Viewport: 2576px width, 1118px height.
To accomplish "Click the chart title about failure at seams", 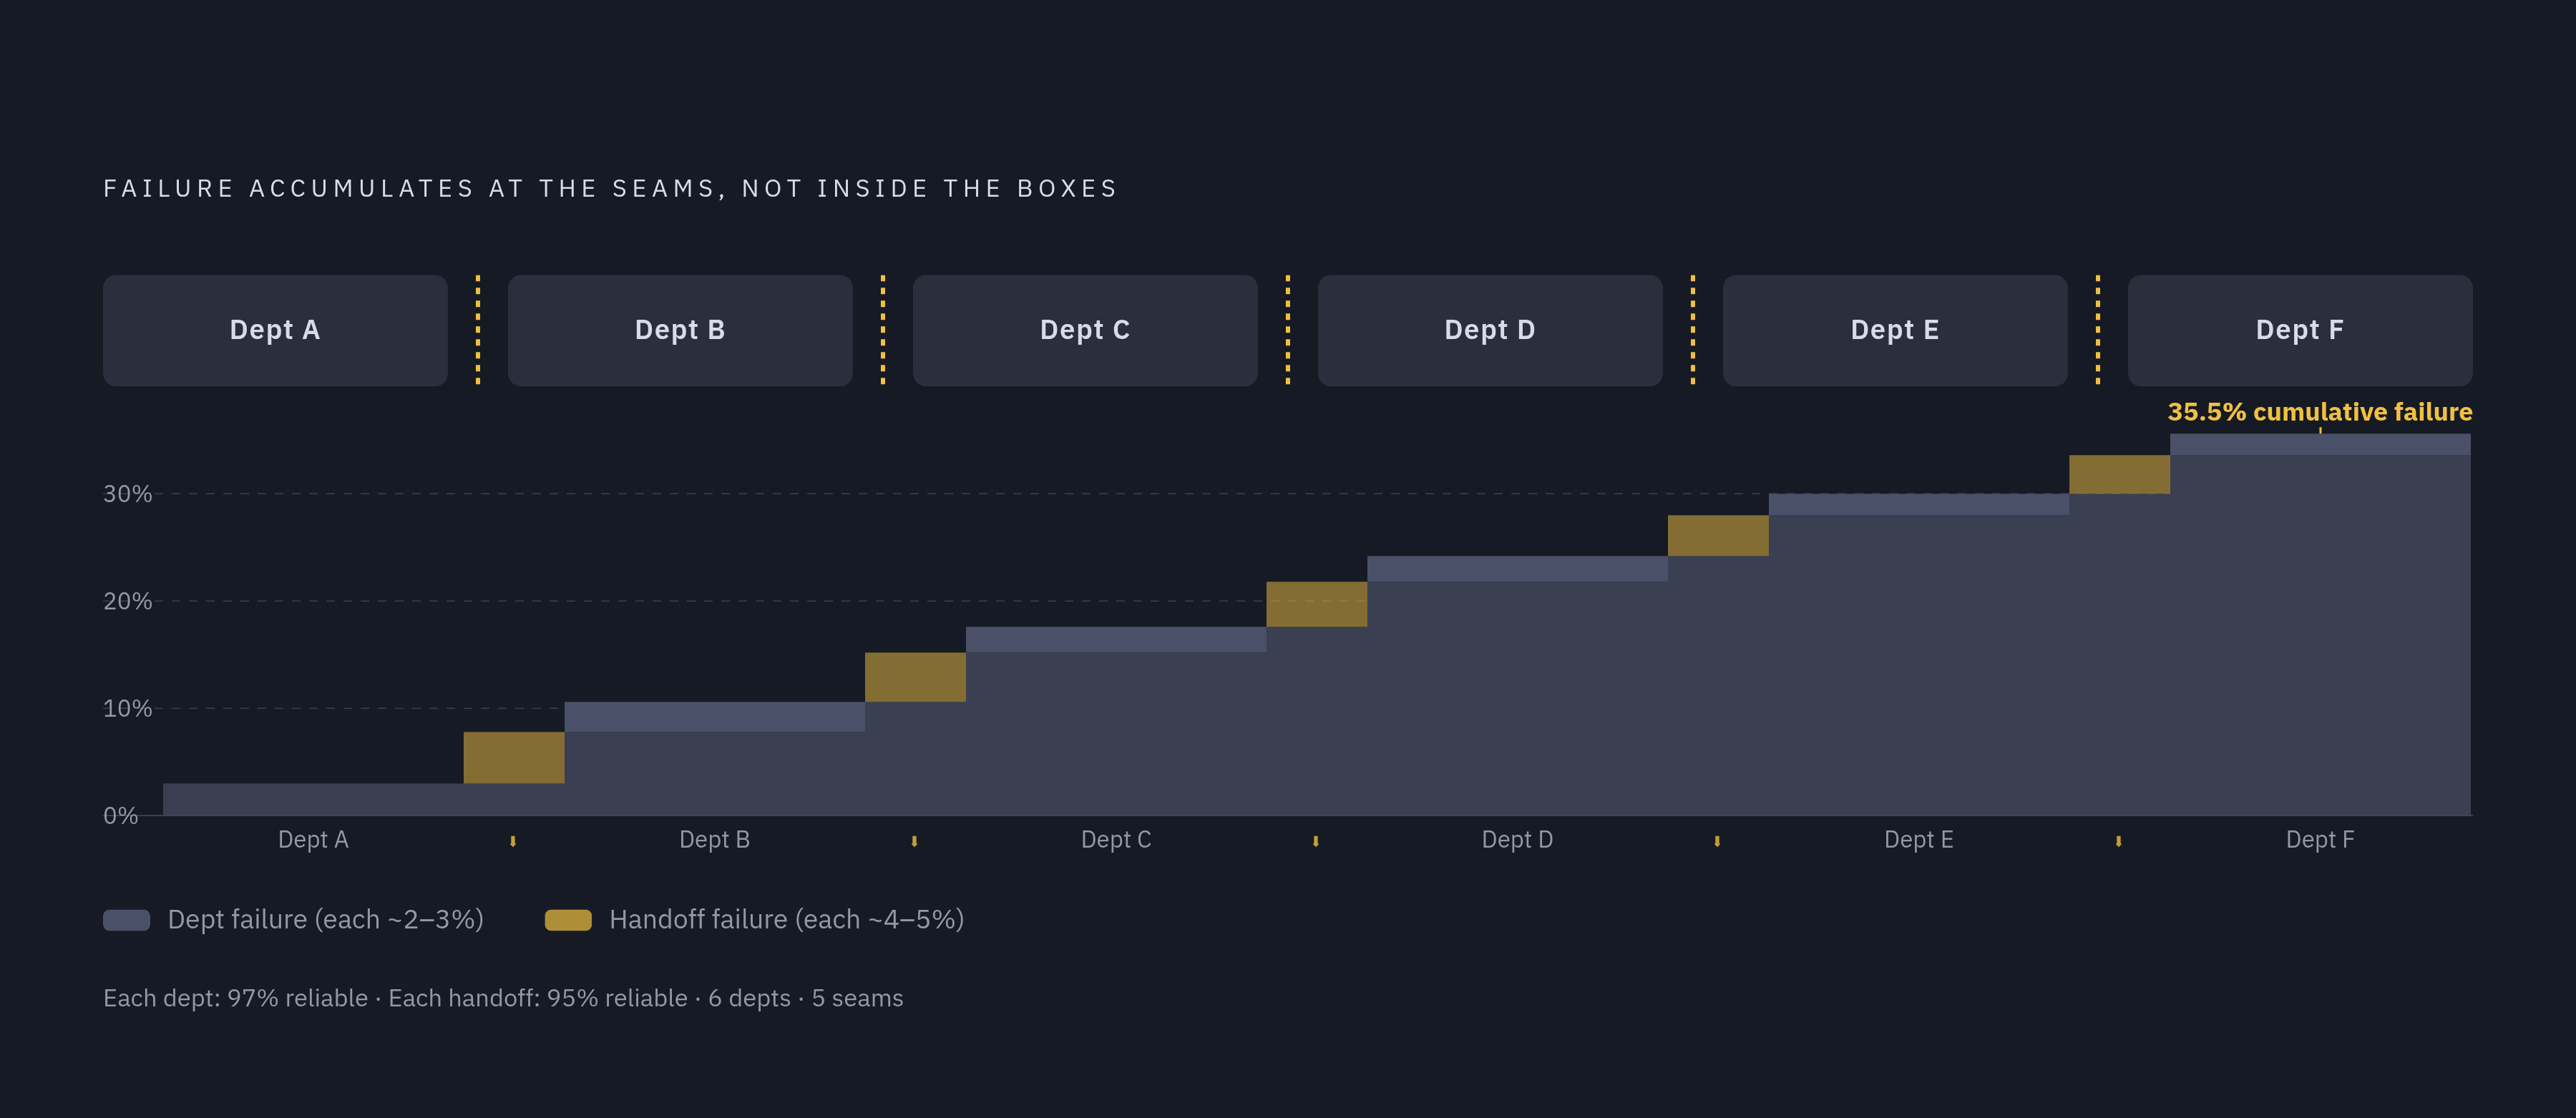I will point(610,189).
